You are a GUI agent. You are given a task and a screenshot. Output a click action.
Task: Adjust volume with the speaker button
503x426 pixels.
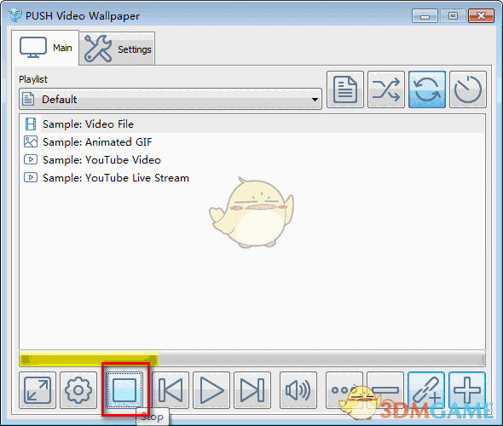tap(298, 390)
